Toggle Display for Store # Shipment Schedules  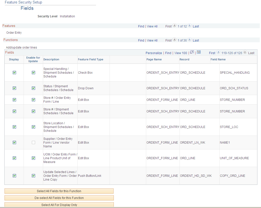click(15, 111)
